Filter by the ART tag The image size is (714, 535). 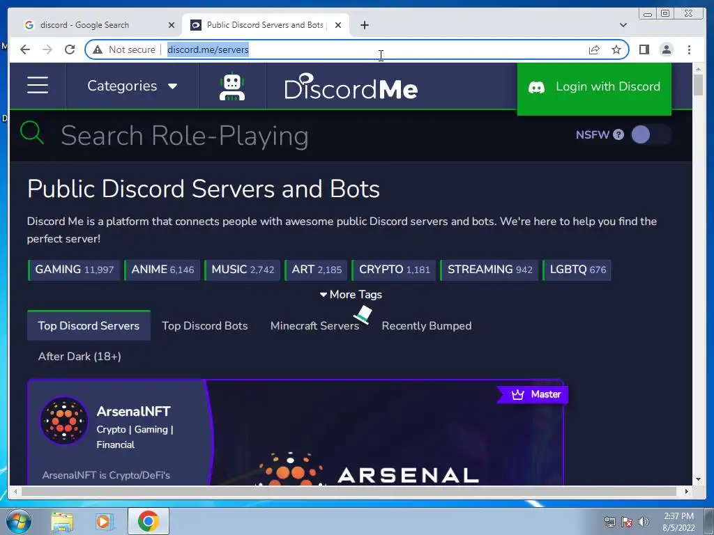click(x=317, y=270)
